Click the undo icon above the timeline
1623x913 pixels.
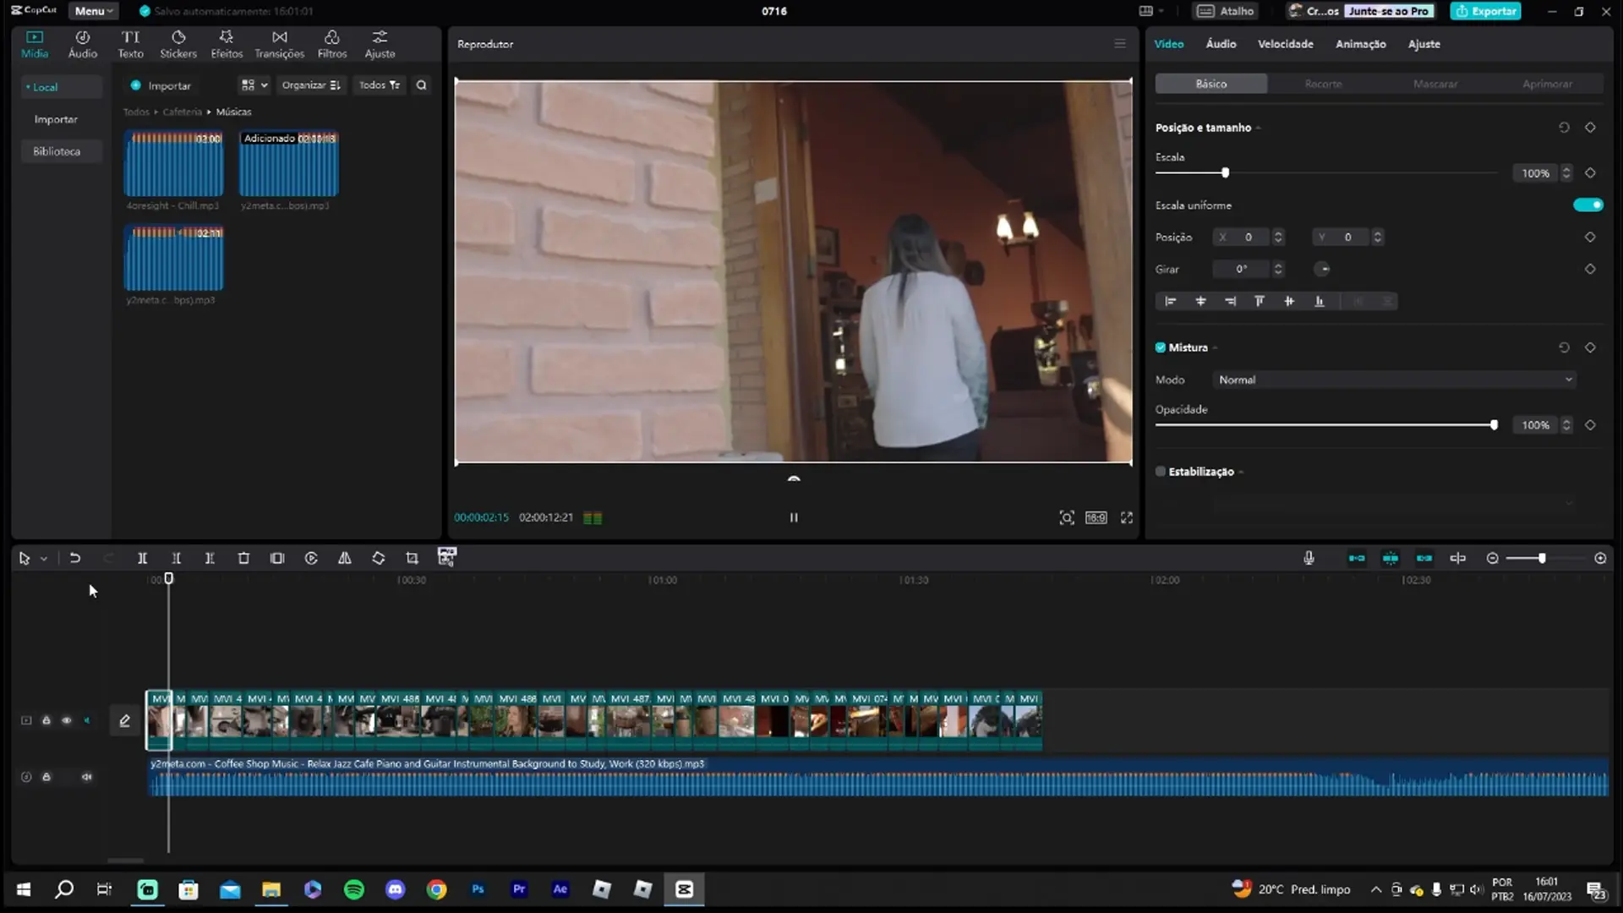click(x=74, y=558)
